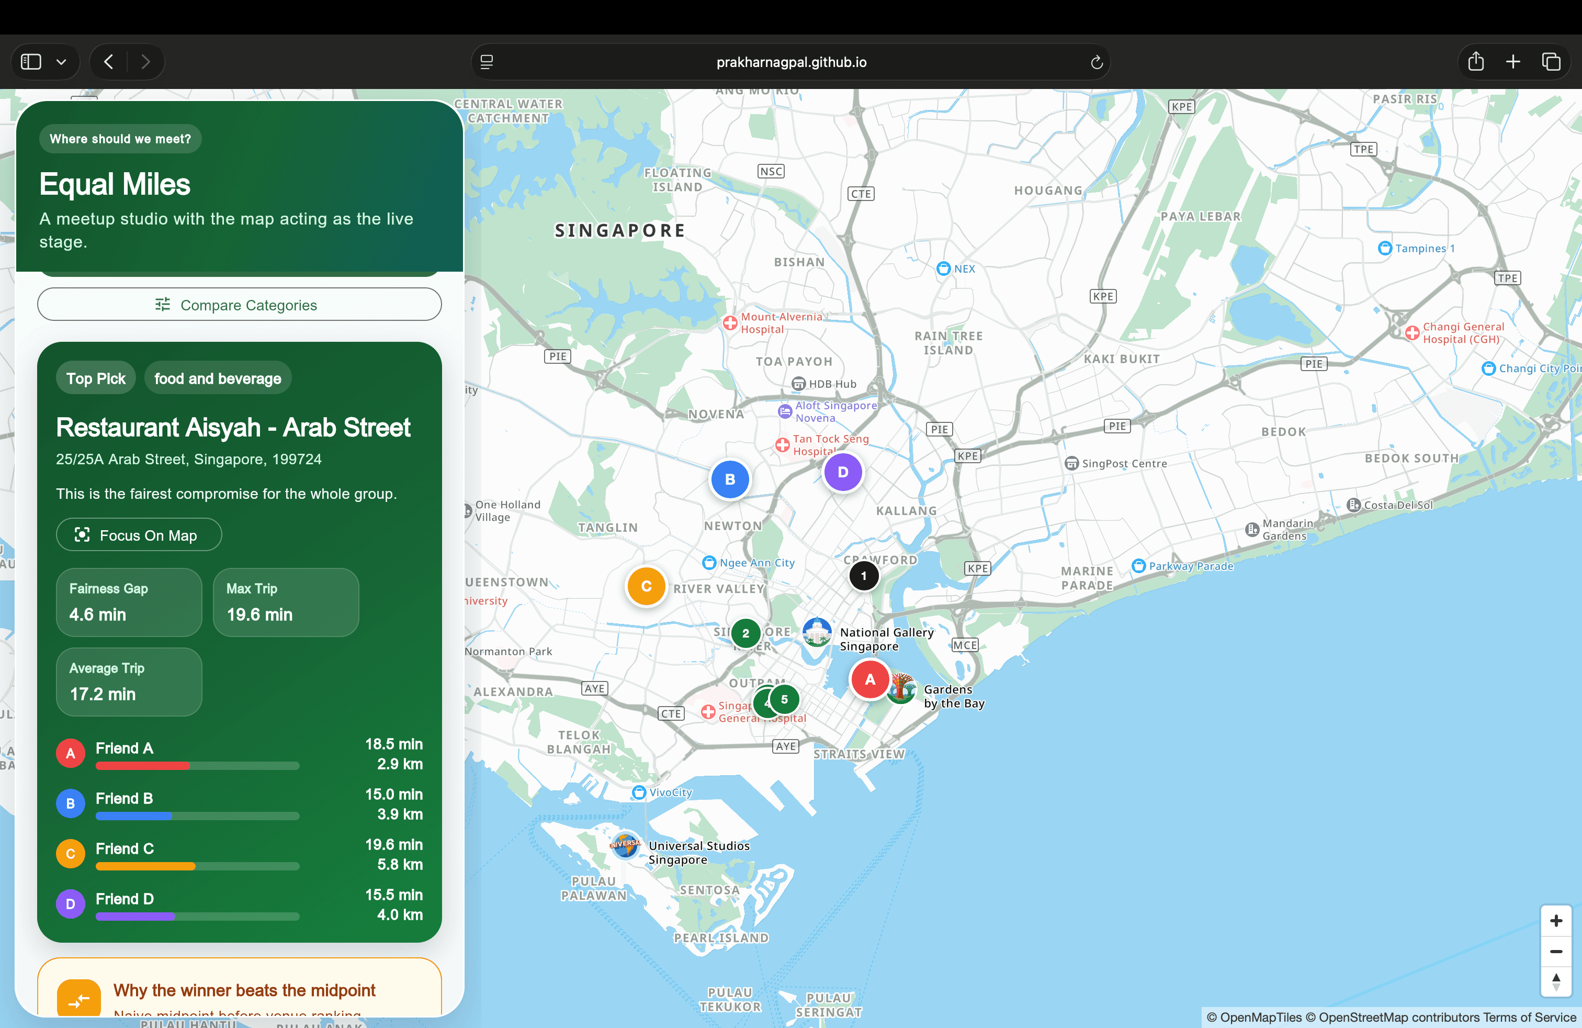Click the swap icon on the winner explanation card

click(79, 999)
